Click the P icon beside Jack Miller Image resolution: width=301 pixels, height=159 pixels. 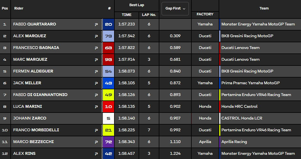click(96, 83)
